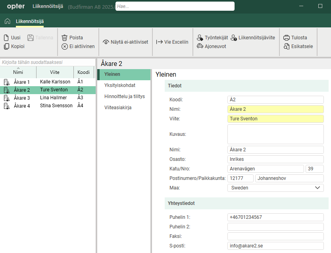Image resolution: width=331 pixels, height=253 pixels.
Task: Mark the carrier inactive with Ei aktiivinen
Action: 78,46
